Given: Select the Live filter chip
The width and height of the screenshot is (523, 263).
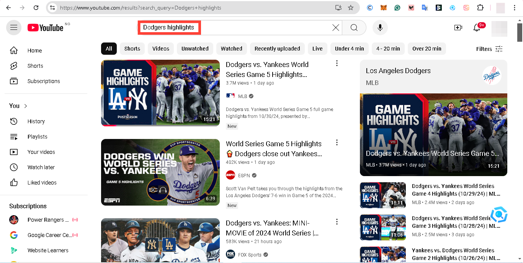Looking at the screenshot, I should click(317, 49).
